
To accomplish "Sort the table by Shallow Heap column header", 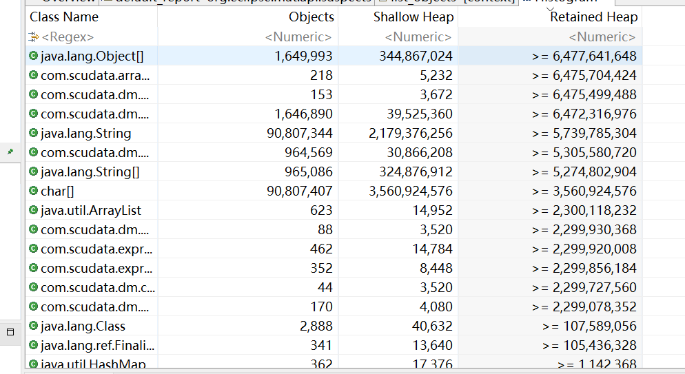I will (x=413, y=17).
